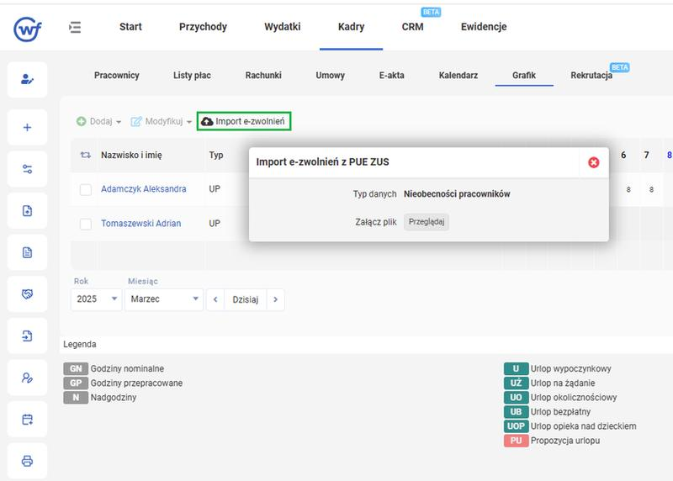Open the printer icon in sidebar

tap(27, 461)
